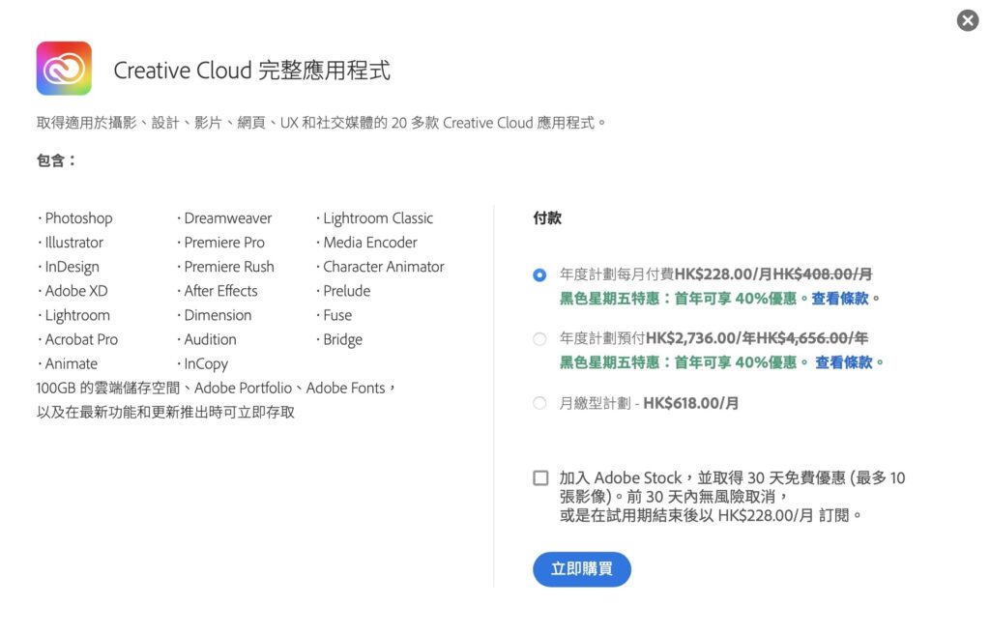
Task: Click Dimension in the apps list
Action: pos(218,315)
